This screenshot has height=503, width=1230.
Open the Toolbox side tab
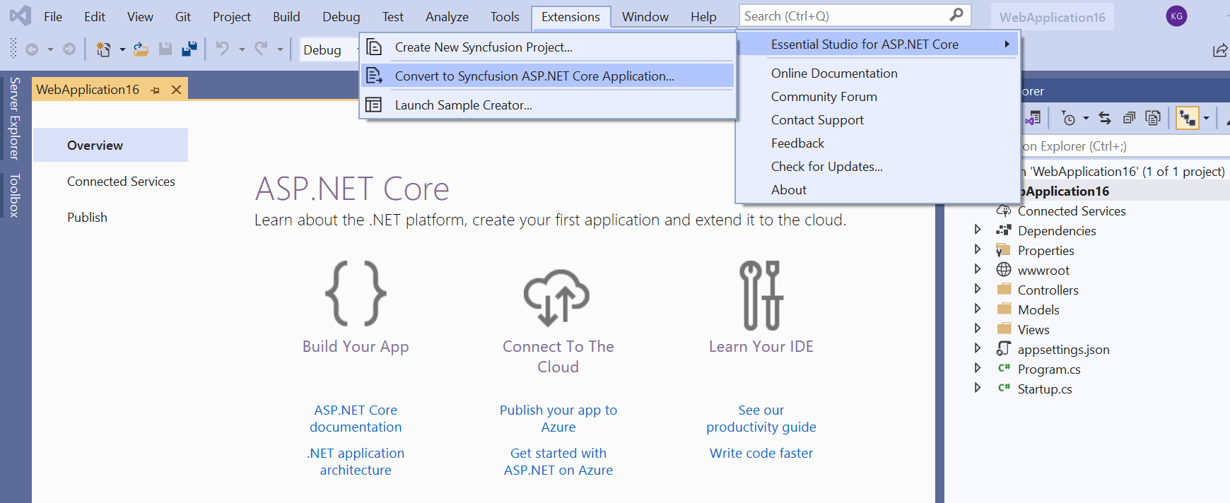click(15, 195)
